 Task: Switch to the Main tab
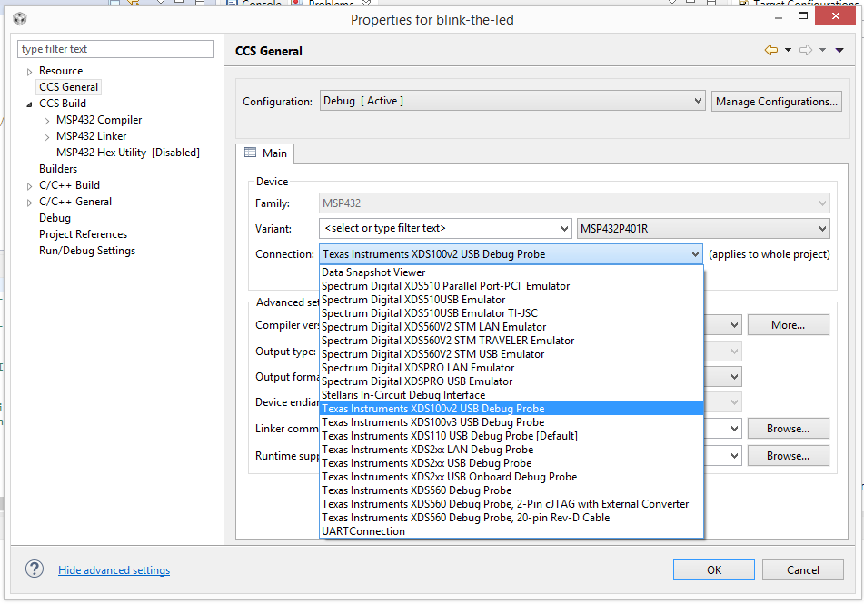tap(265, 153)
